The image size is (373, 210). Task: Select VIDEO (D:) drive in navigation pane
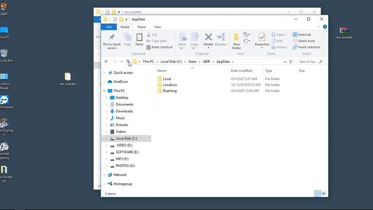(124, 145)
